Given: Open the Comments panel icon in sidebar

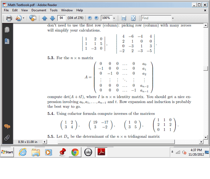Looking at the screenshot, I should pos(7,126).
